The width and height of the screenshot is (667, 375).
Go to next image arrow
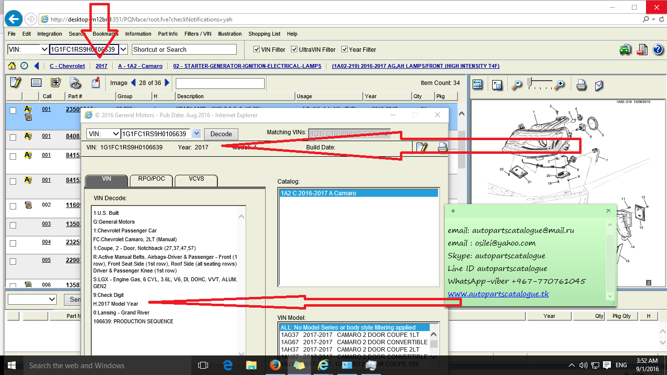pos(167,83)
